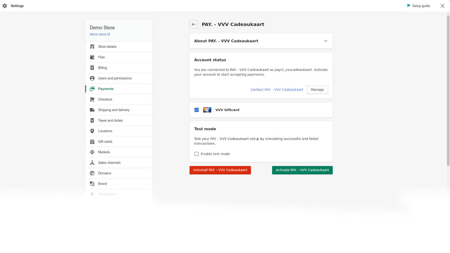Click the Users and permissions person icon
Image resolution: width=450 pixels, height=253 pixels.
[x=92, y=78]
